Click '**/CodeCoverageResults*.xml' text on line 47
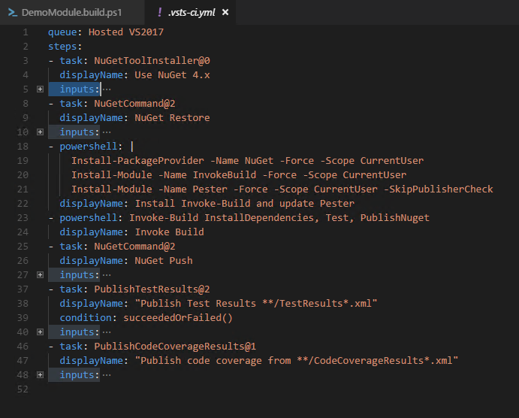The height and width of the screenshot is (418, 519). [x=375, y=360]
